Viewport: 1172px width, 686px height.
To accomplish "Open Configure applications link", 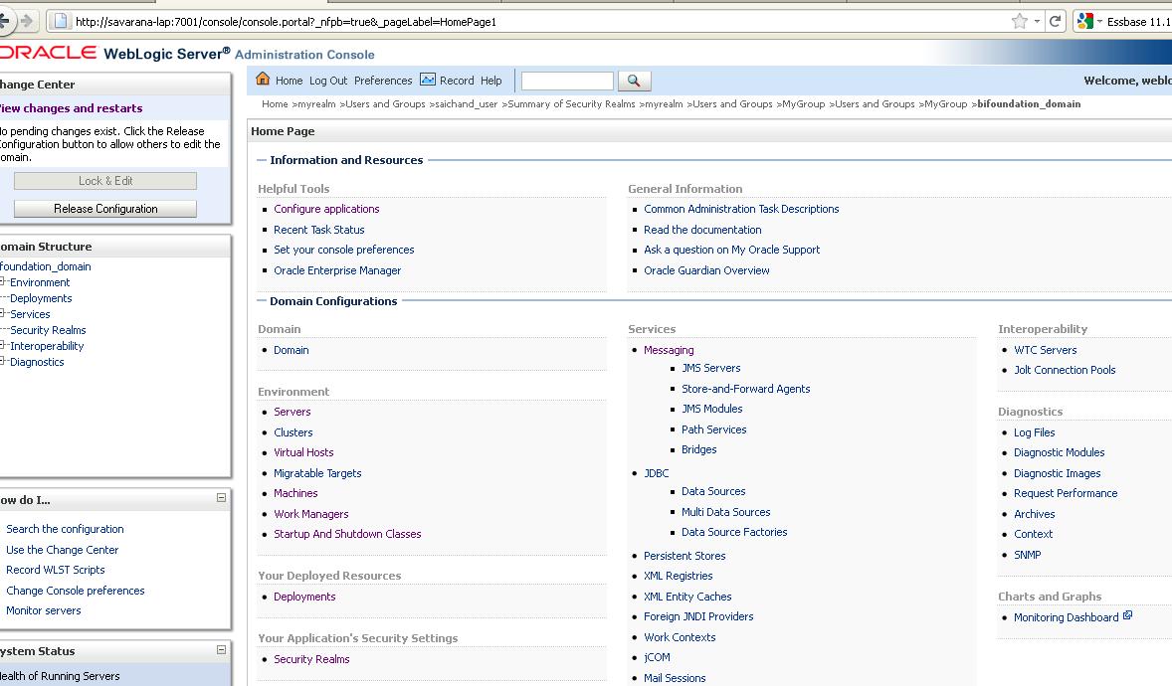I will pos(326,209).
